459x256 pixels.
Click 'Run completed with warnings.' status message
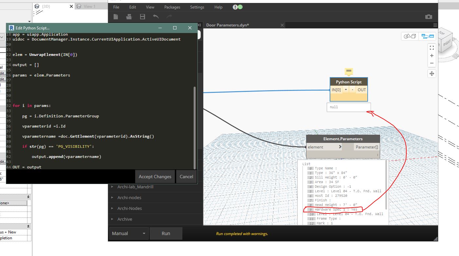(x=242, y=234)
